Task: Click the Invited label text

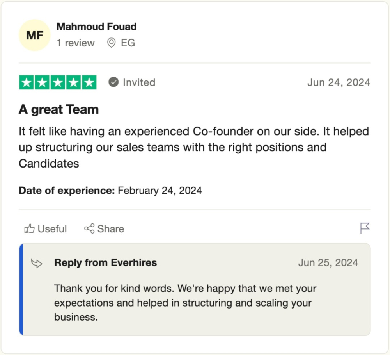Action: (x=139, y=82)
